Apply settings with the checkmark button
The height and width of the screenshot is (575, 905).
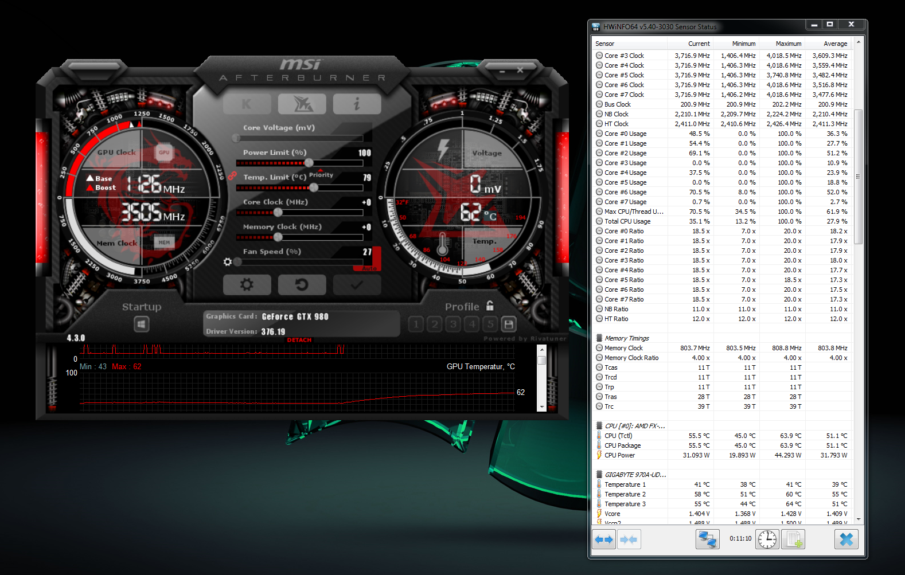357,284
